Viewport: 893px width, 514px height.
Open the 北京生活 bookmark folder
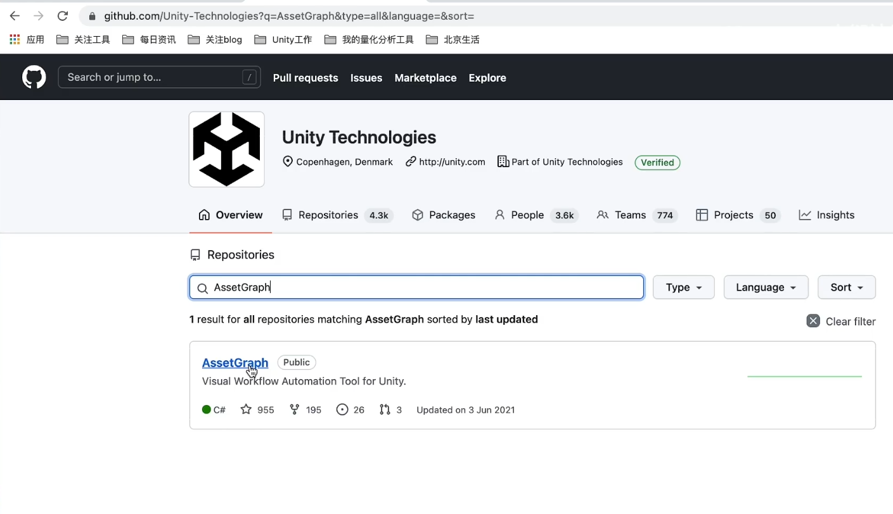pos(453,39)
